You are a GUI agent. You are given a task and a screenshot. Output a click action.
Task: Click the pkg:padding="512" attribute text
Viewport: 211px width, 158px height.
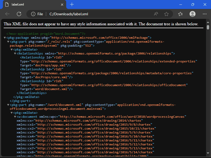[x=76, y=45]
